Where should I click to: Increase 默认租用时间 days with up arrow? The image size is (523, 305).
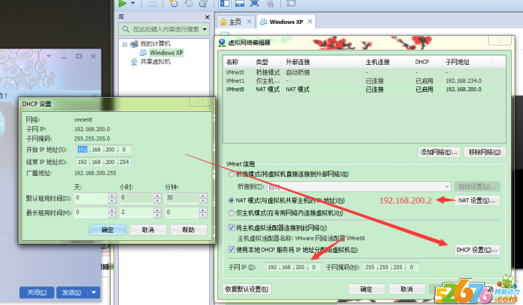pyautogui.click(x=112, y=196)
